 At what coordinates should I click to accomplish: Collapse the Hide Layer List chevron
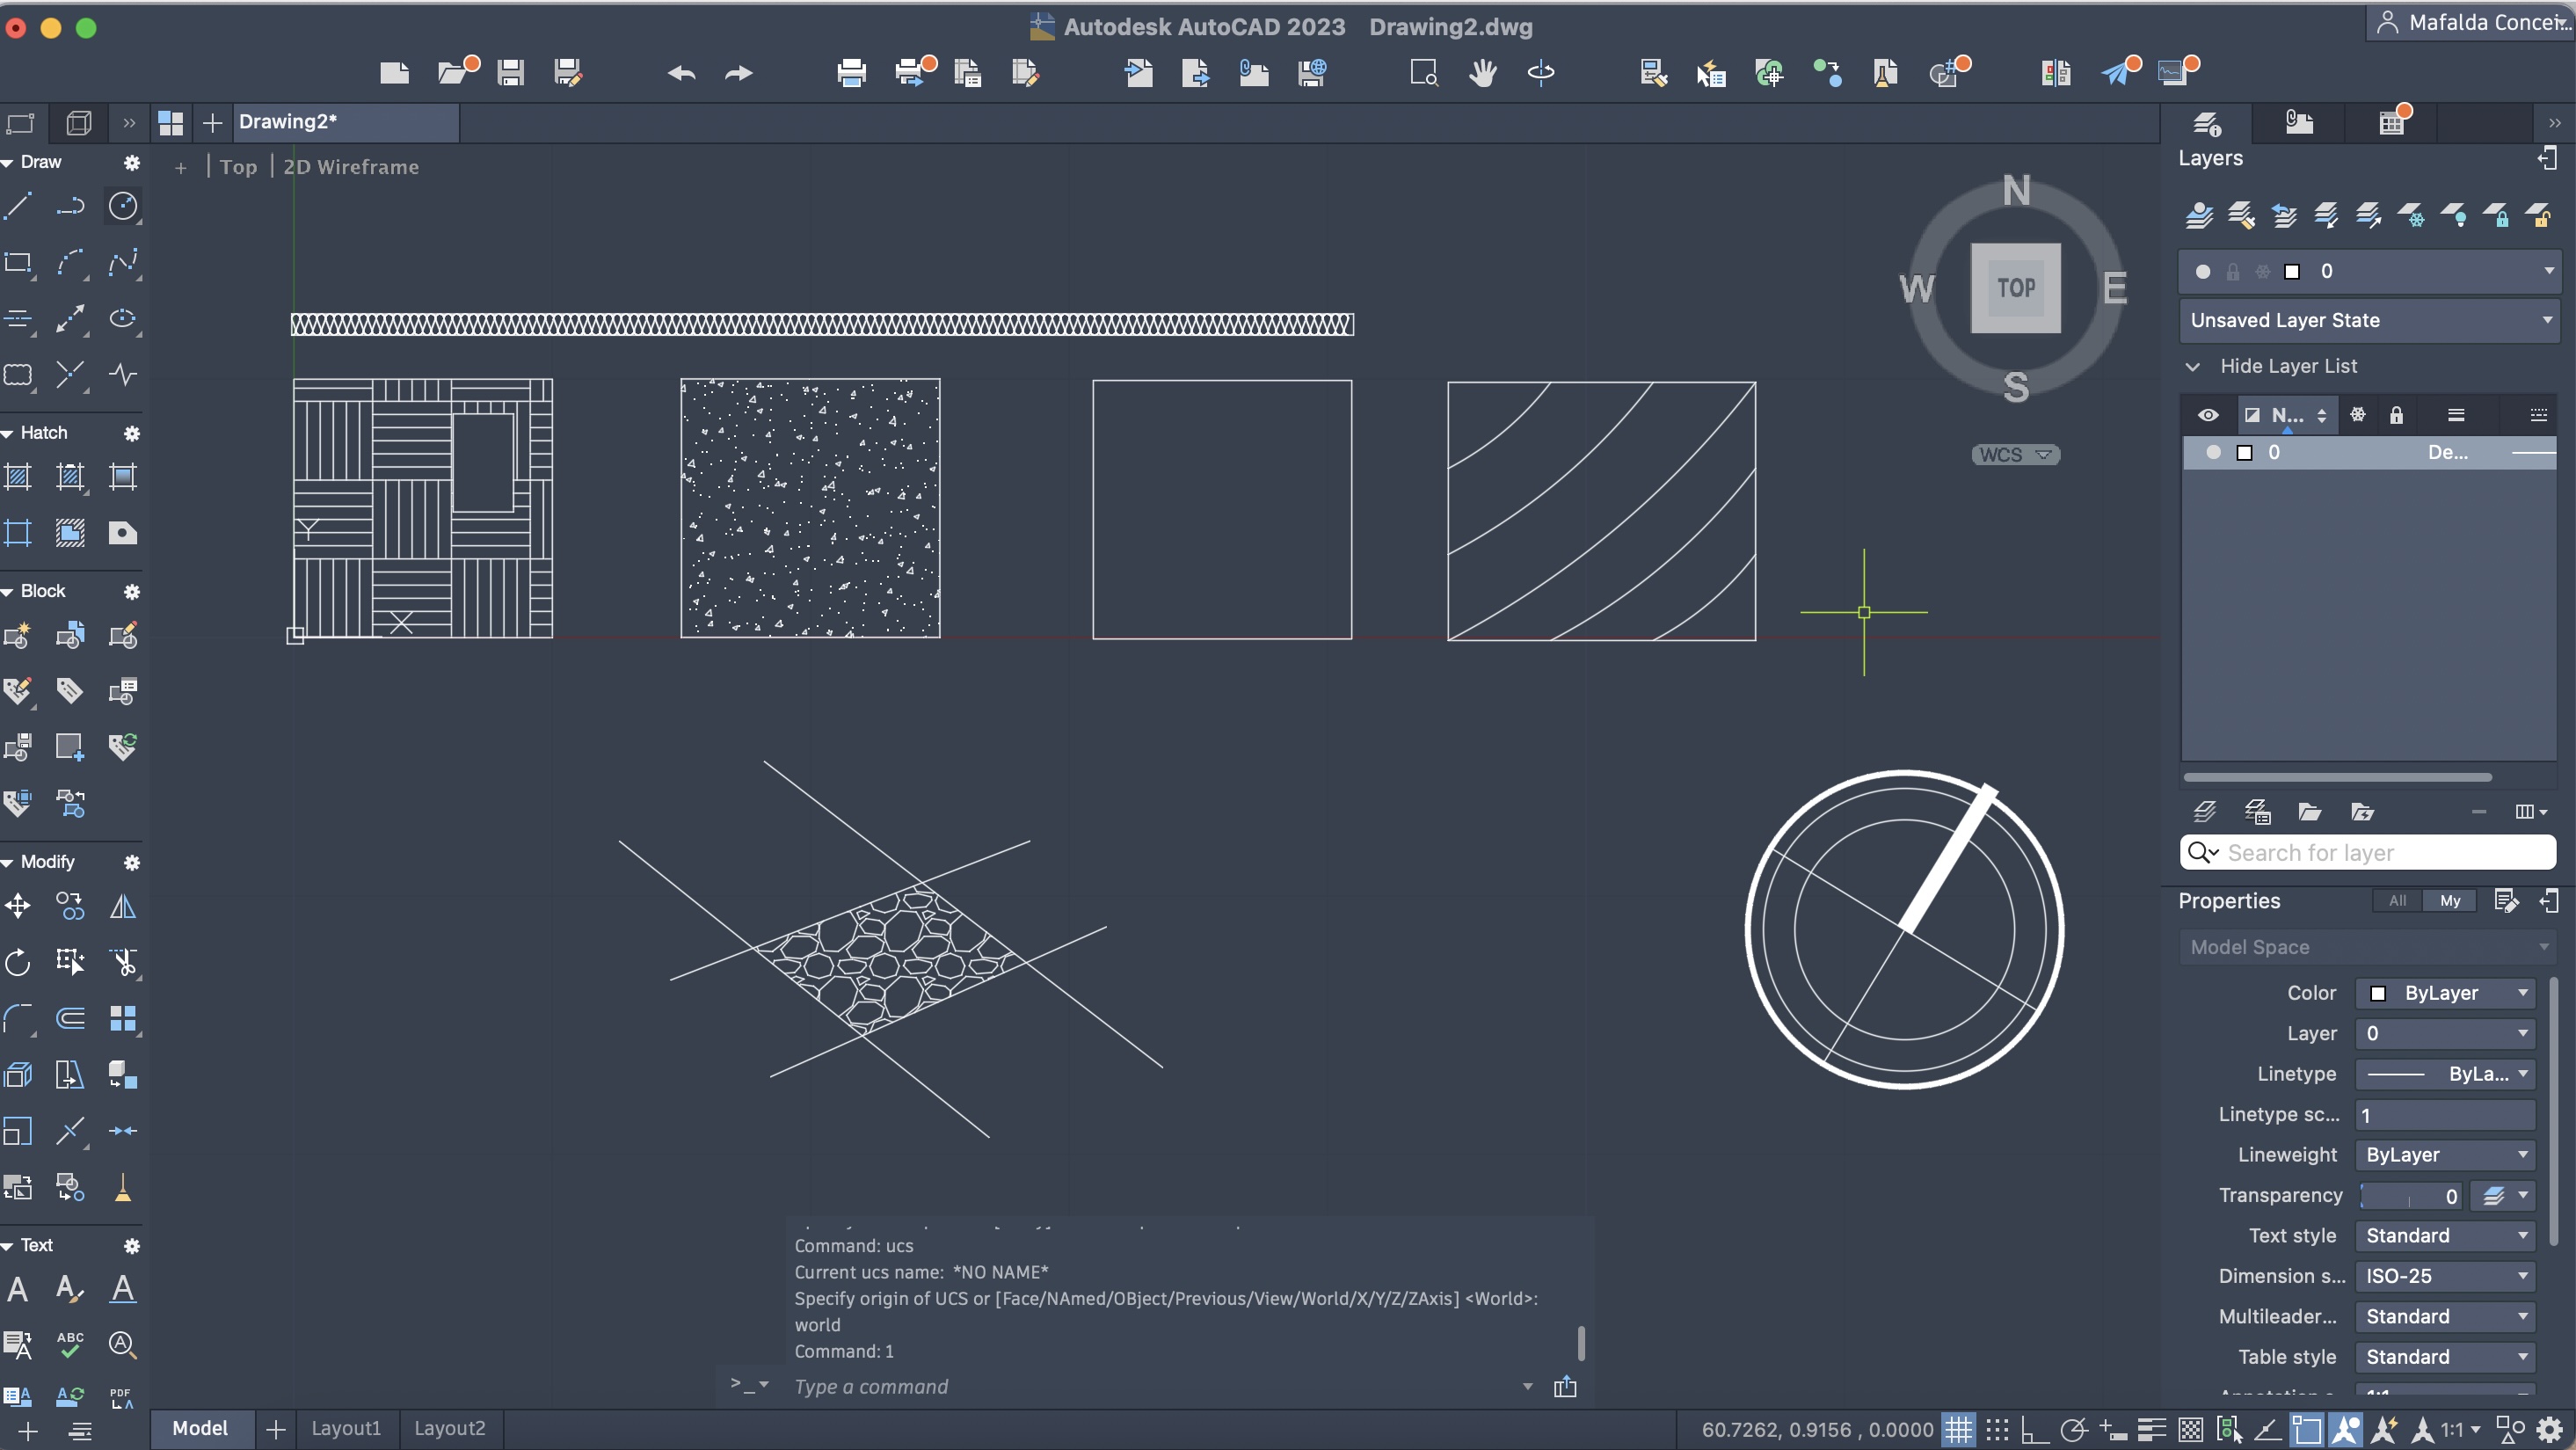click(2193, 367)
